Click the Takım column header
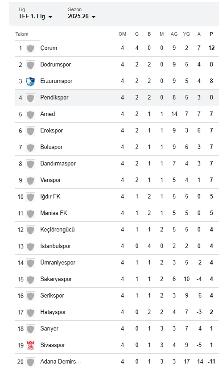The height and width of the screenshot is (372, 219). [22, 34]
